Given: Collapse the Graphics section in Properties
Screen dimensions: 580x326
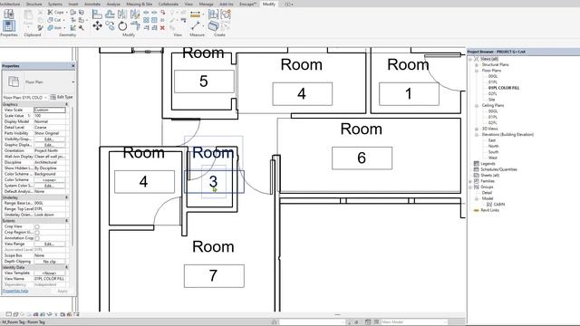Looking at the screenshot, I should pos(66,104).
